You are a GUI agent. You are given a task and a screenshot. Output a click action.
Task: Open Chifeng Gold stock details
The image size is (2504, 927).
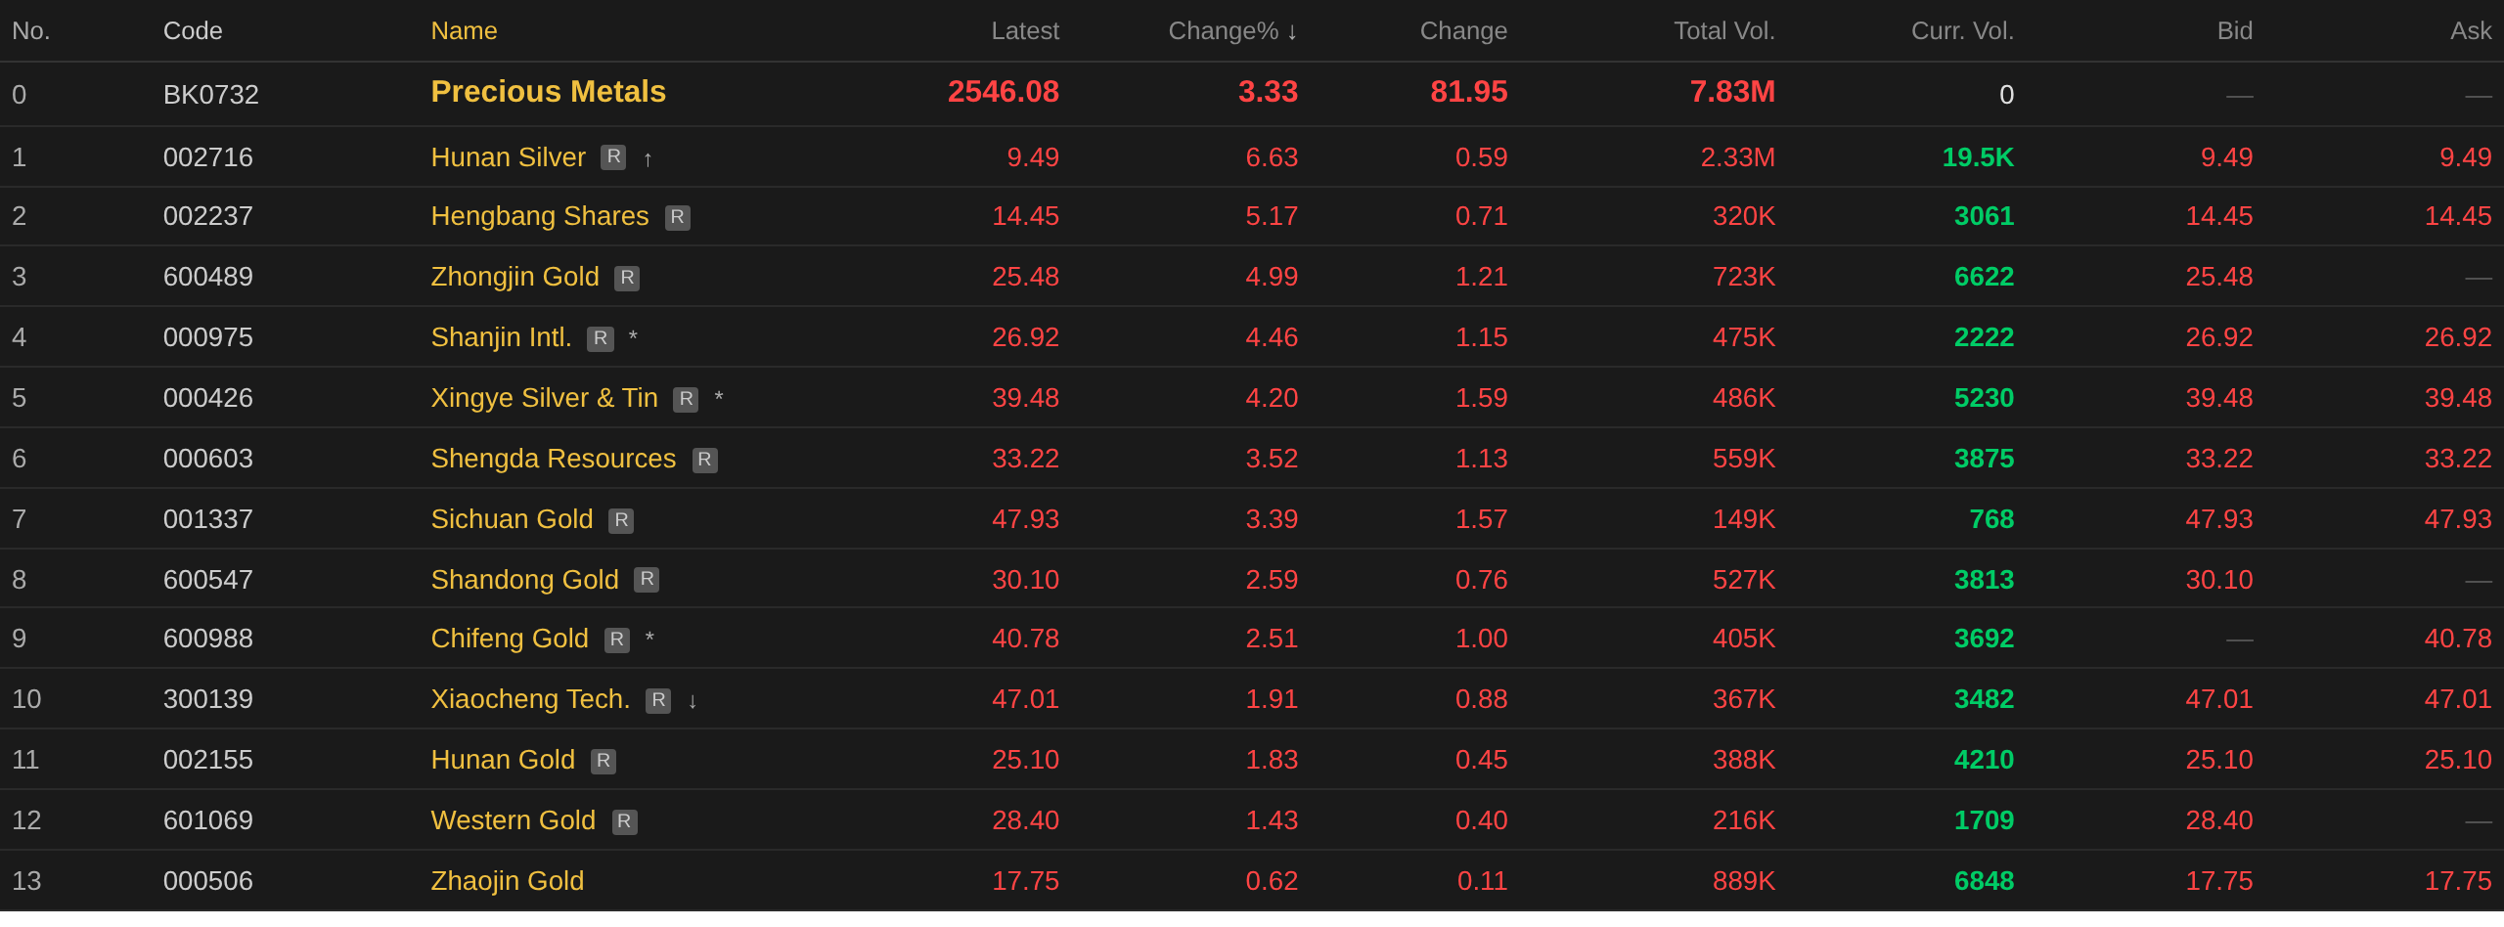coord(510,639)
